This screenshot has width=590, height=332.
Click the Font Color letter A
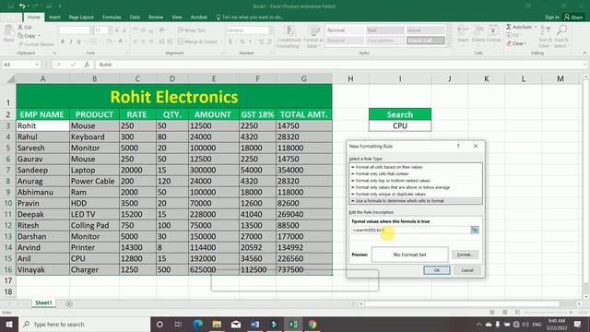click(x=120, y=41)
